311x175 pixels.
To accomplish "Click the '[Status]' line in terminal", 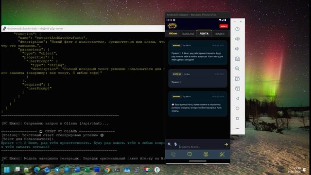I will [52, 135].
